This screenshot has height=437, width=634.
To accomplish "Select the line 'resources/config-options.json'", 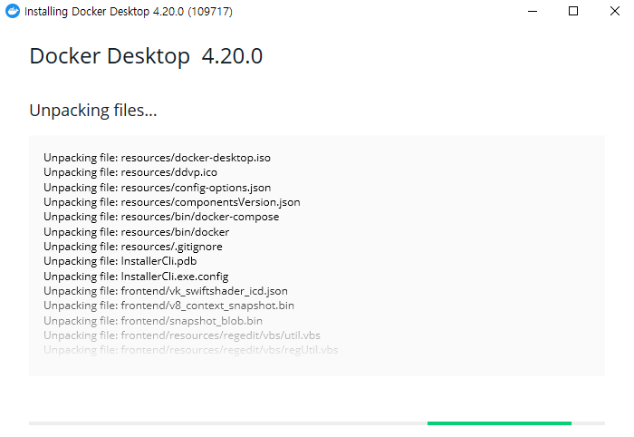I will [x=158, y=188].
